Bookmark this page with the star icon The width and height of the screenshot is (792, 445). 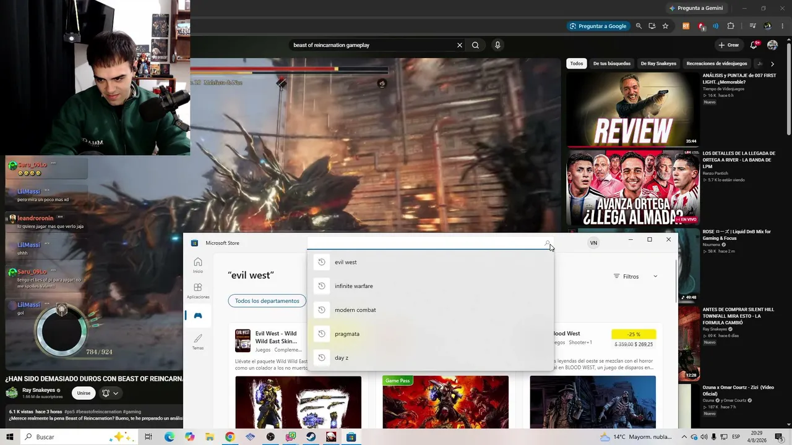[665, 26]
